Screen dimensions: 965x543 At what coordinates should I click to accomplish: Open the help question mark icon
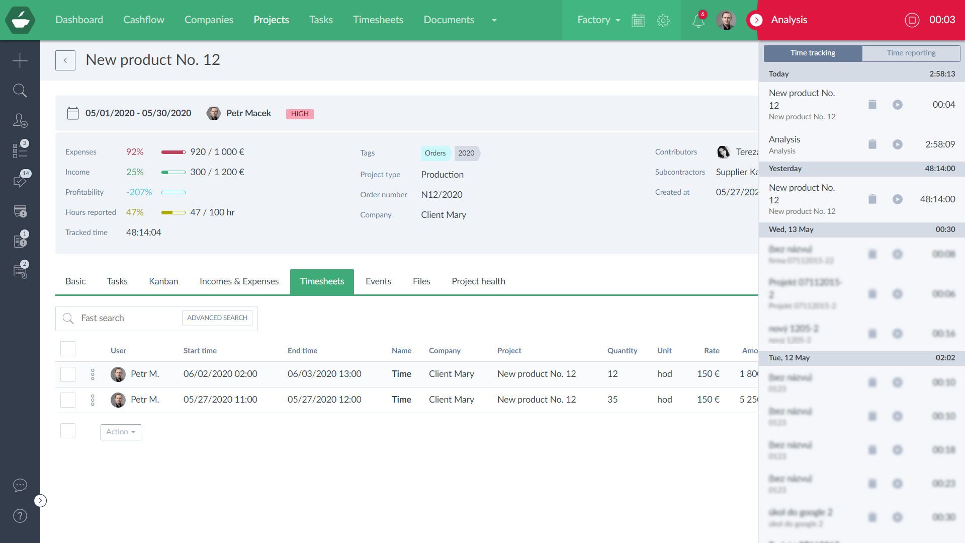[x=20, y=516]
